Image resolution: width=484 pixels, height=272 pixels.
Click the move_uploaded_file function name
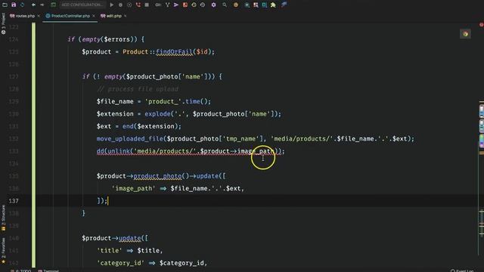pos(129,139)
